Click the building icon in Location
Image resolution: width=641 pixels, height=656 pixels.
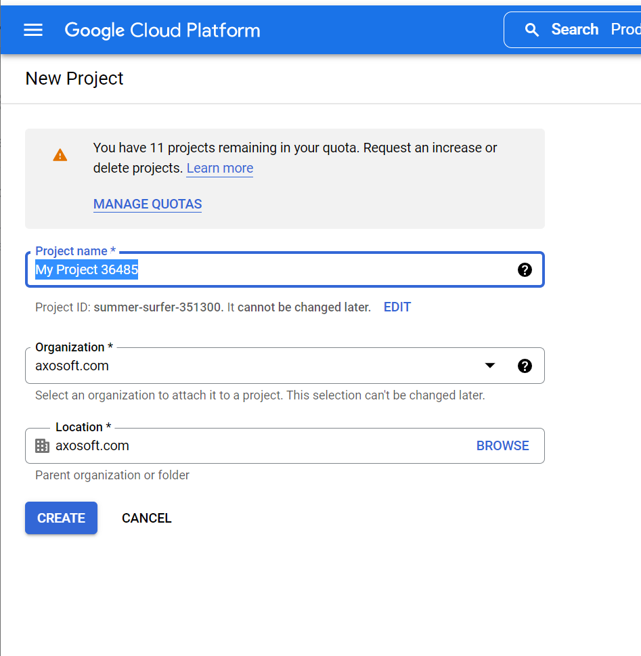pyautogui.click(x=42, y=446)
